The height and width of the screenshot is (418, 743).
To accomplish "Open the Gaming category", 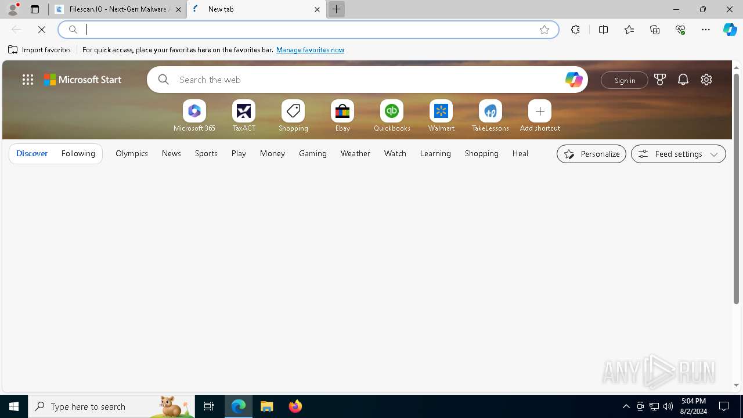I will coord(313,153).
